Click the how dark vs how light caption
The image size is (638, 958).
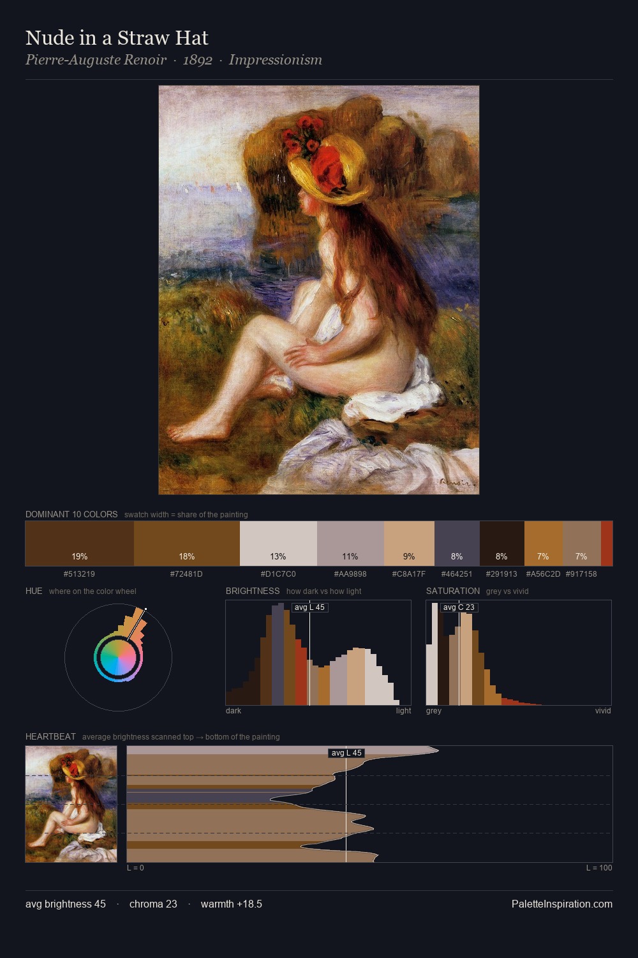click(x=324, y=591)
